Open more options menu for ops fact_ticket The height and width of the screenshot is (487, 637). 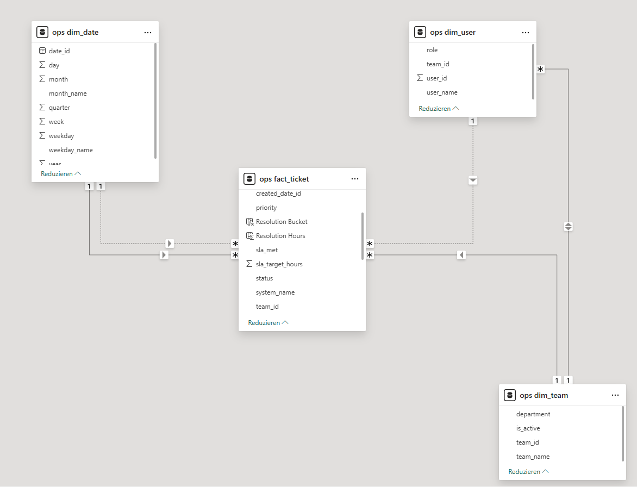pos(355,179)
